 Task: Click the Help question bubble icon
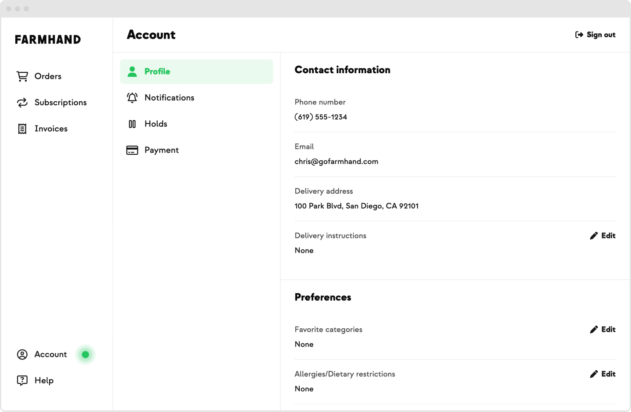(22, 380)
